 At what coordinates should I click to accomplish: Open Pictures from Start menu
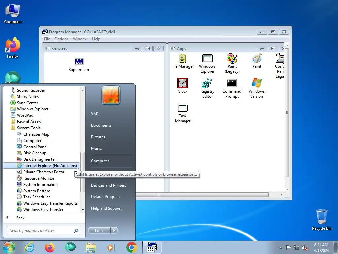point(98,137)
